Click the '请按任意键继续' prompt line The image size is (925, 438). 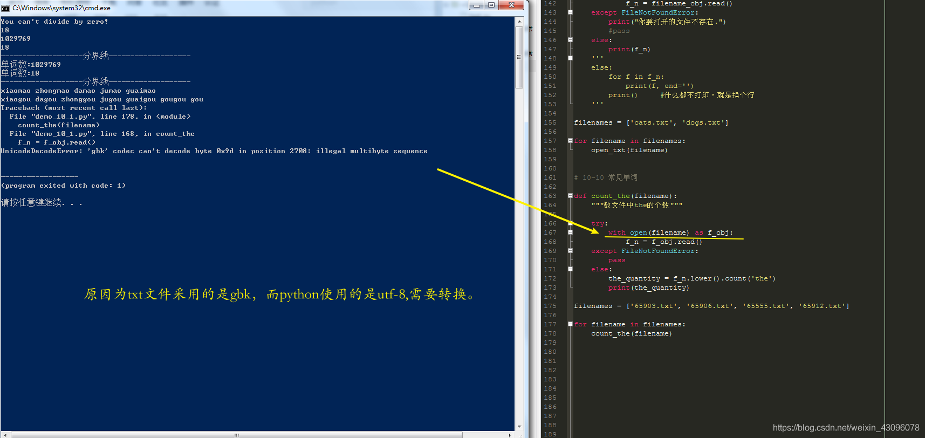[42, 203]
